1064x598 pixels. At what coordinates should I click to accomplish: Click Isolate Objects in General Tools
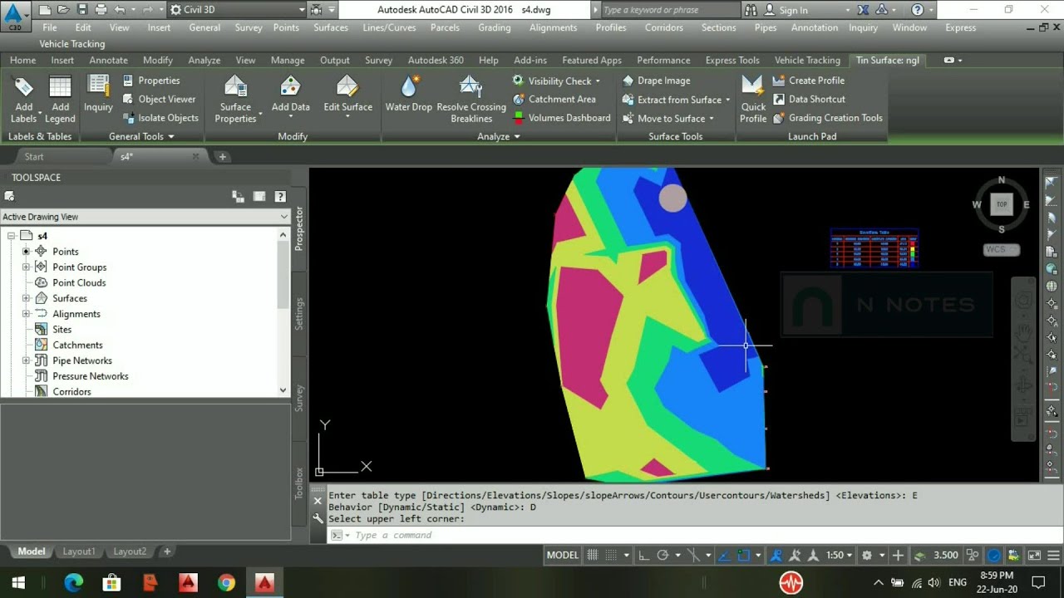pos(160,118)
